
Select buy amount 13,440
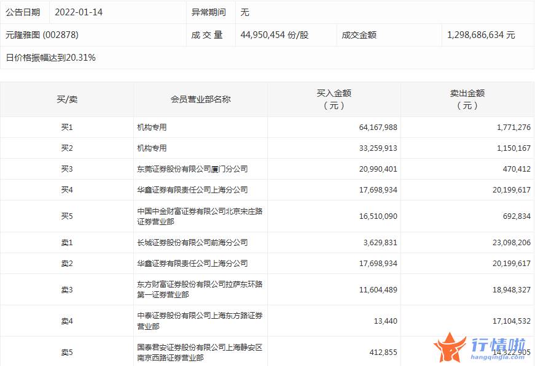point(386,321)
